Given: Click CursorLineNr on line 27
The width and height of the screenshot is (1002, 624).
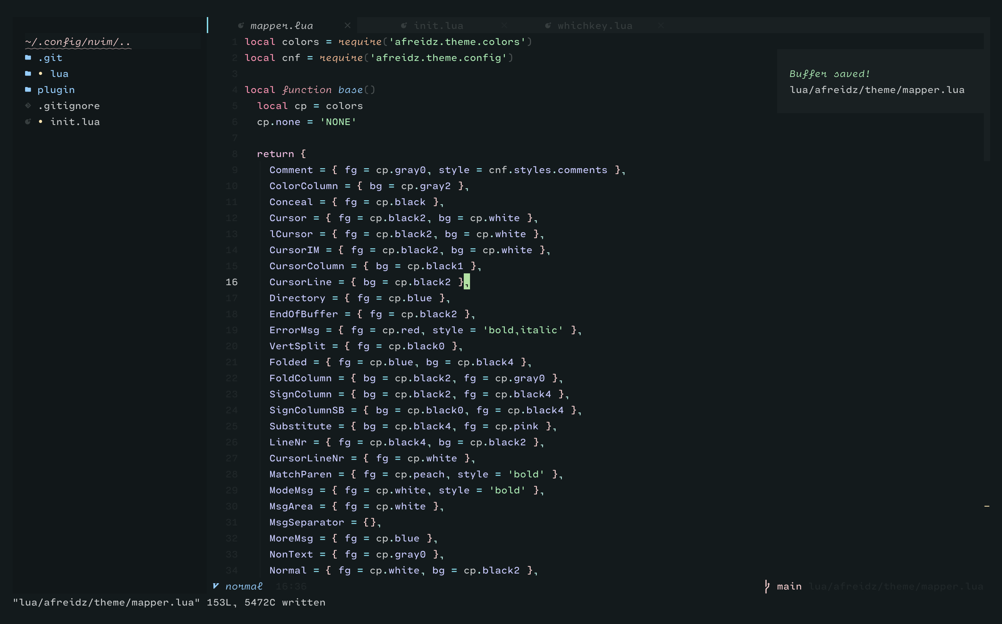Looking at the screenshot, I should (306, 459).
